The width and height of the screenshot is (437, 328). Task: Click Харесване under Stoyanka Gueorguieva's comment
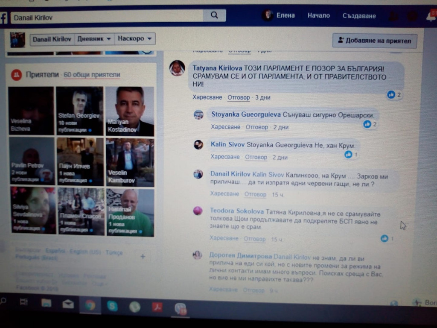pyautogui.click(x=225, y=127)
